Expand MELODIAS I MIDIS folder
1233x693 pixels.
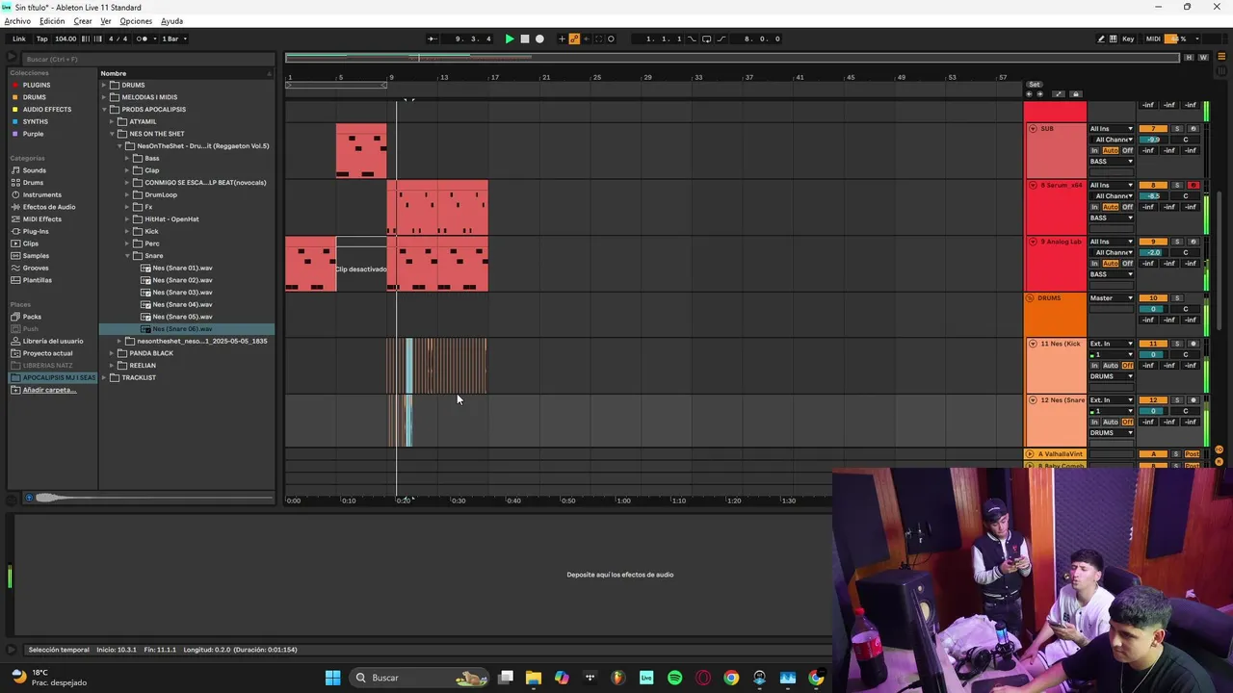(x=104, y=97)
